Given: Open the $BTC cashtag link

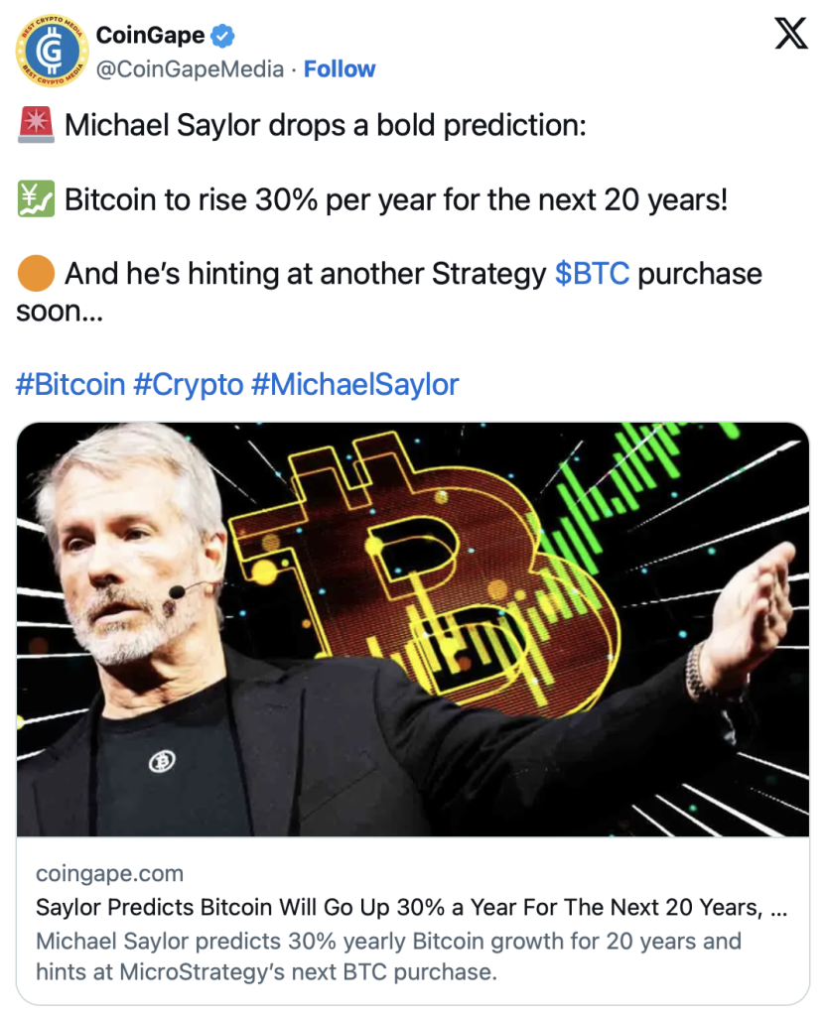Looking at the screenshot, I should [x=592, y=274].
